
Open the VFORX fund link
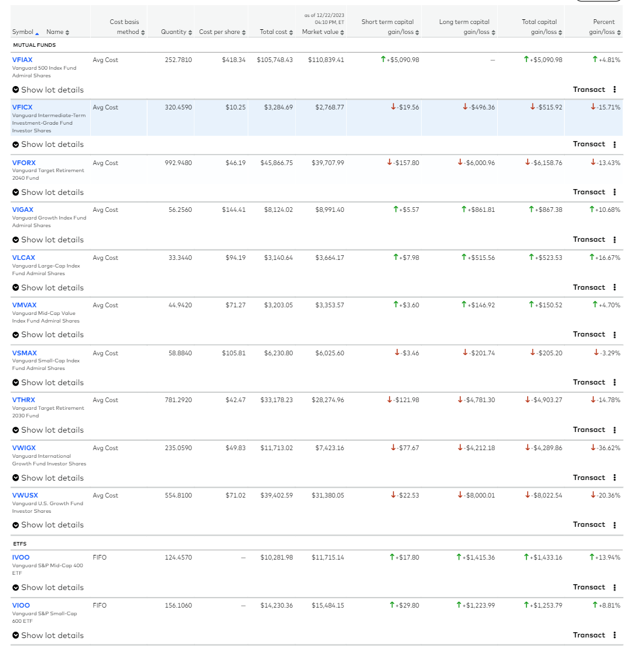24,163
